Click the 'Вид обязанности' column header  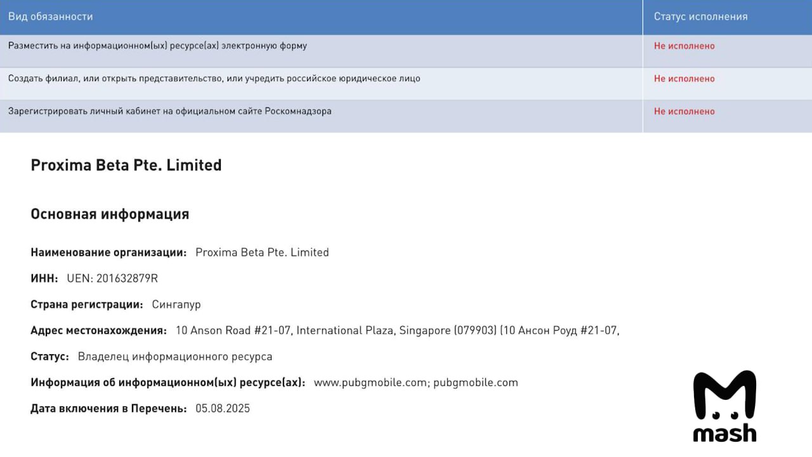(x=50, y=17)
